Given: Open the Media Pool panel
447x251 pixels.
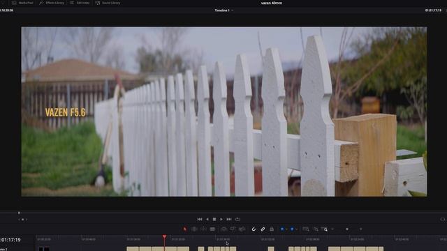Looking at the screenshot, I should (22, 3).
